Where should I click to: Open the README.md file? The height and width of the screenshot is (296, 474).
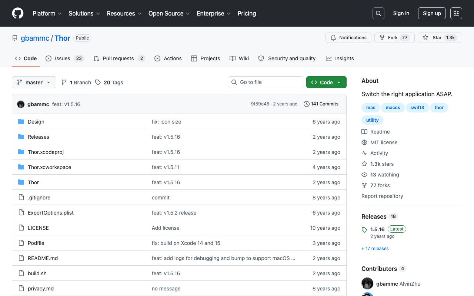click(43, 258)
